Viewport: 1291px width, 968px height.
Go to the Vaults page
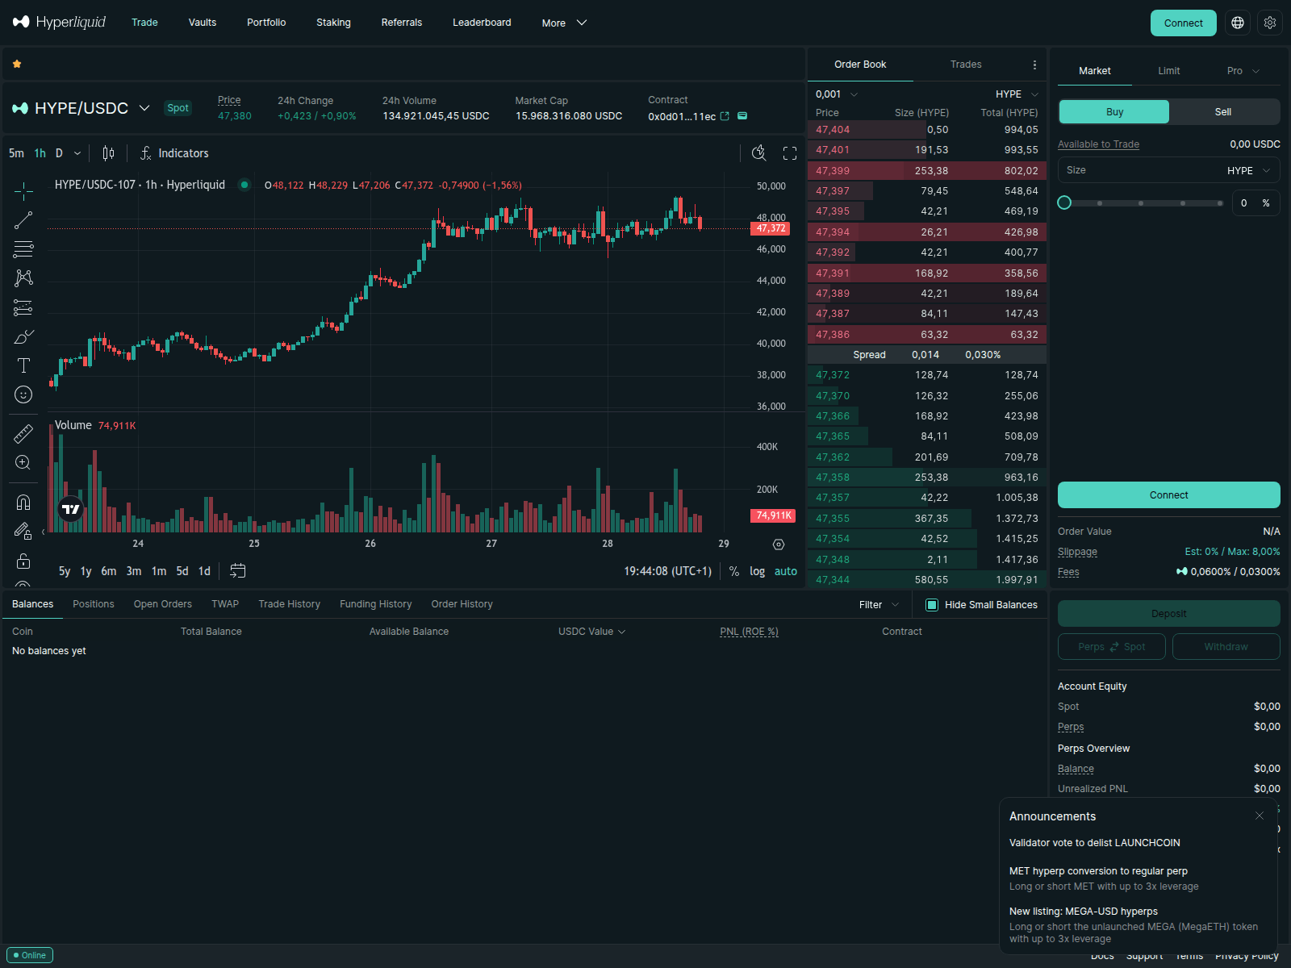click(203, 23)
